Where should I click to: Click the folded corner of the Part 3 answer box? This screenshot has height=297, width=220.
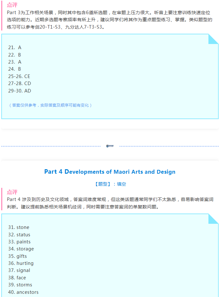tap(213, 39)
